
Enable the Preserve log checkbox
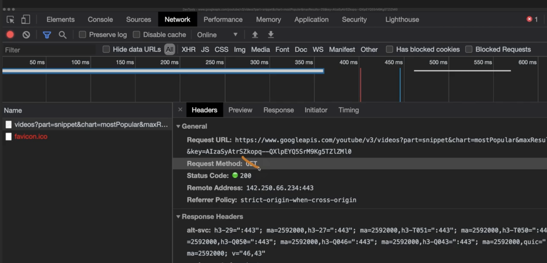pyautogui.click(x=82, y=34)
